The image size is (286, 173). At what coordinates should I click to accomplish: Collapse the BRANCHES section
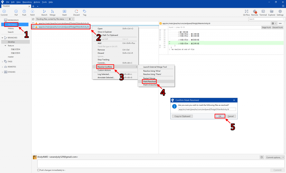[x=2, y=38]
